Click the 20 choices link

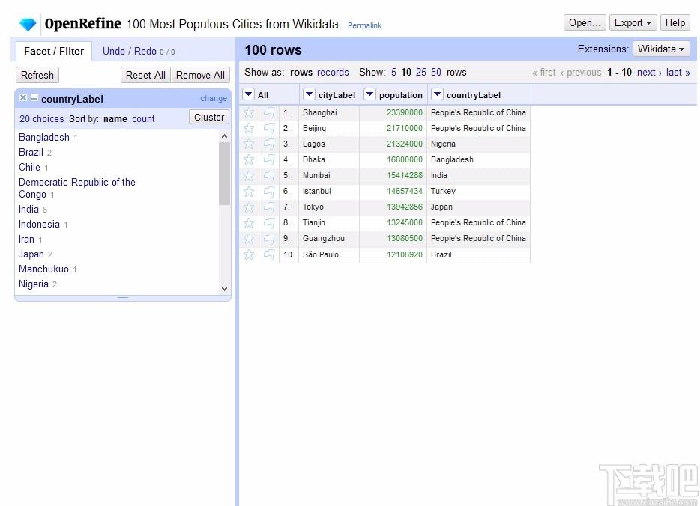point(41,119)
